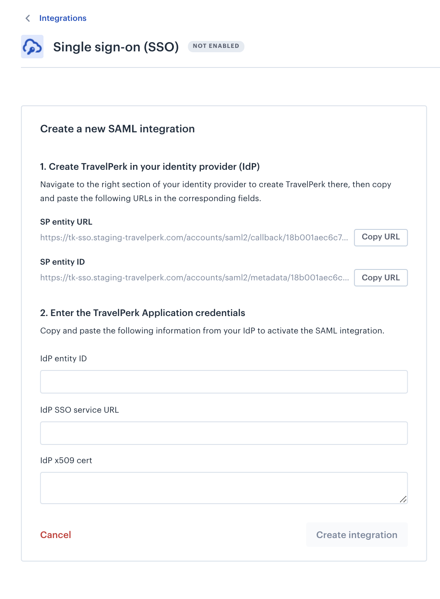440x599 pixels.
Task: Click the back chevron arrow icon
Action: pyautogui.click(x=28, y=18)
